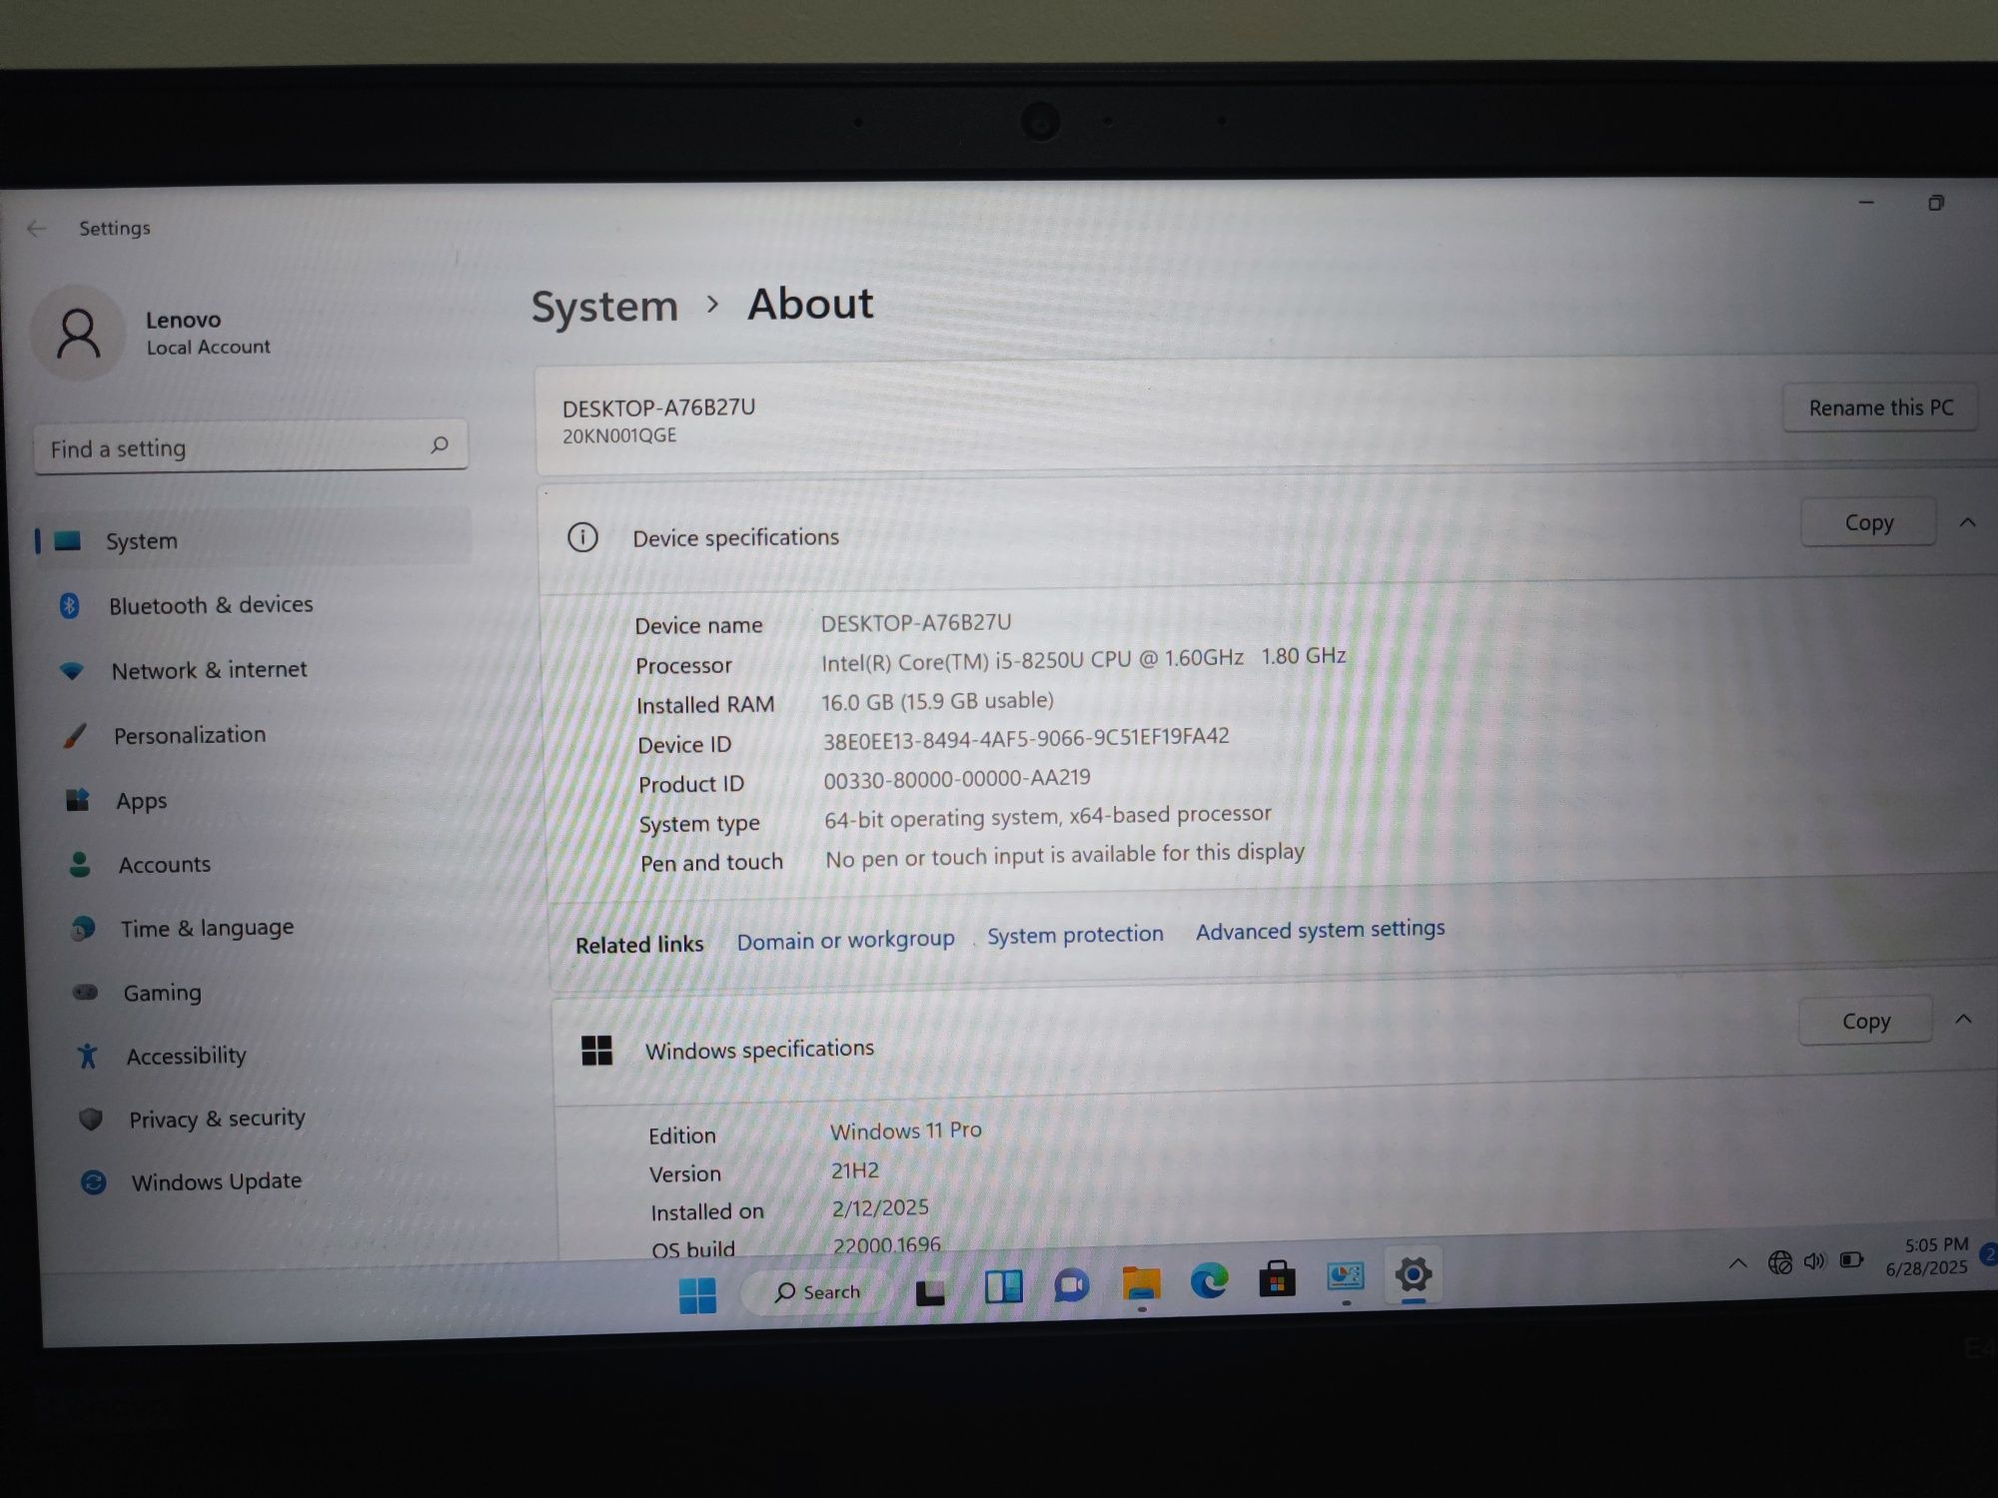Click the 21H2 version value
The height and width of the screenshot is (1498, 1998).
[855, 1170]
